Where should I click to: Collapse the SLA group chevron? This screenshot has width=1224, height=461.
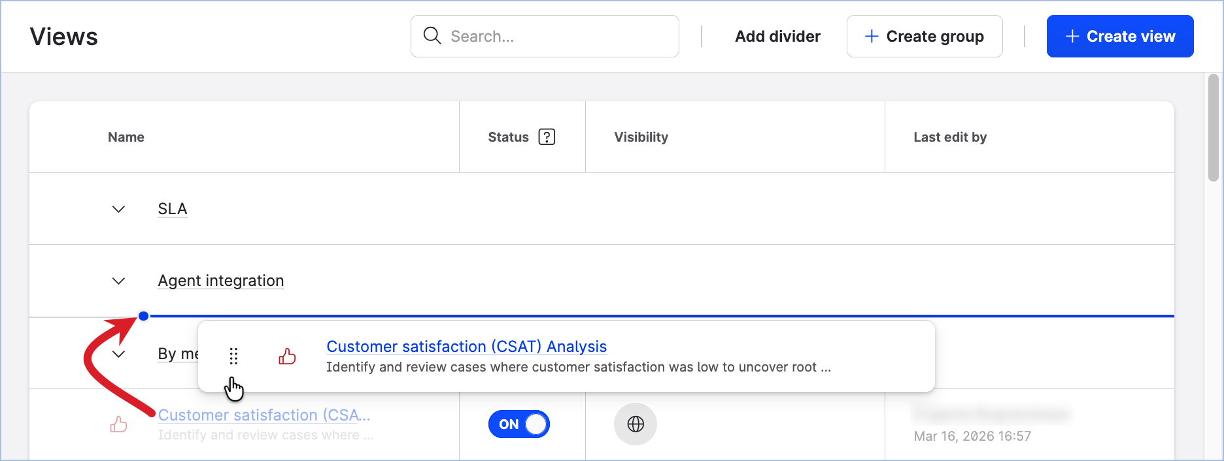[x=118, y=209]
